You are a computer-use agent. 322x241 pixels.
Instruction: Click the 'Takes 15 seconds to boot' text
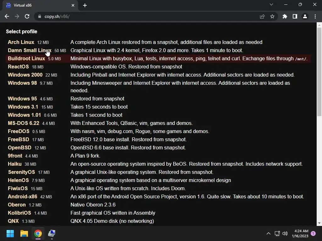[x=99, y=107]
